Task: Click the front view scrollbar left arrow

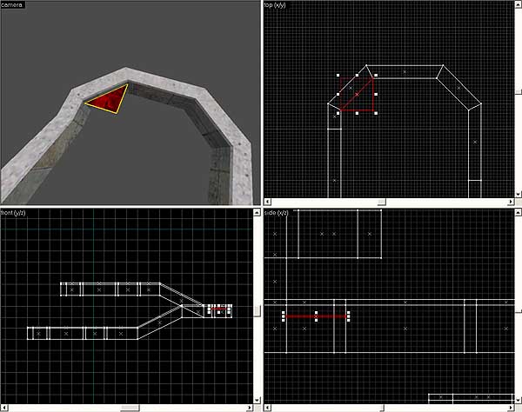Action: click(x=4, y=408)
